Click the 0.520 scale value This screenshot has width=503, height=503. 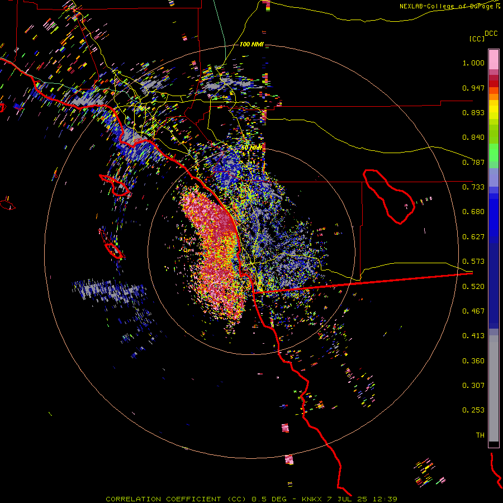point(473,287)
